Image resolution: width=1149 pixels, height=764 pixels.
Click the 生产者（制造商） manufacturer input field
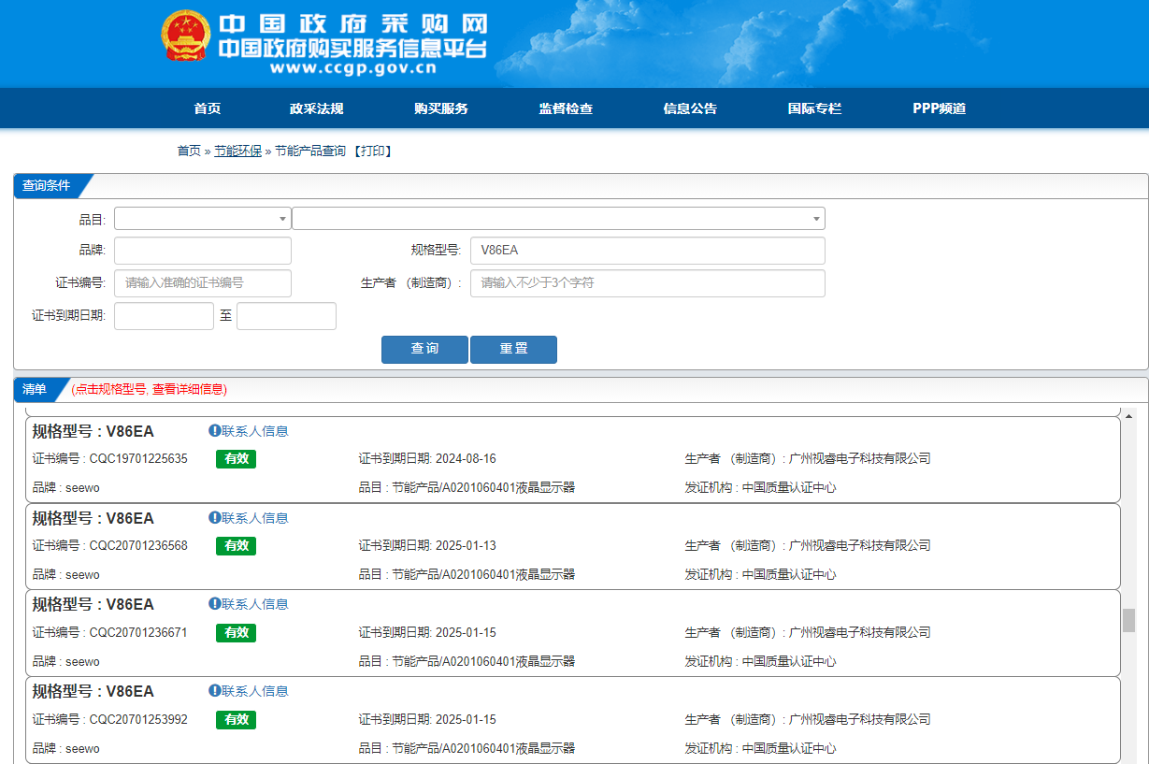pos(648,283)
